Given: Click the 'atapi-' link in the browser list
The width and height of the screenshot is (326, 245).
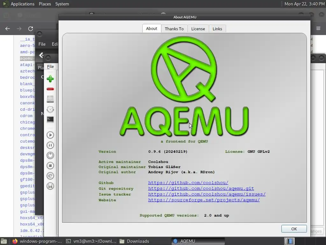Looking at the screenshot, I should click(27, 65).
